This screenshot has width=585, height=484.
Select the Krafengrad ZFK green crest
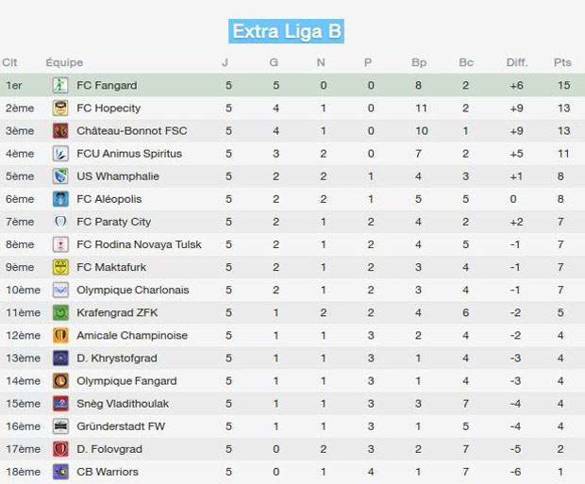click(60, 312)
